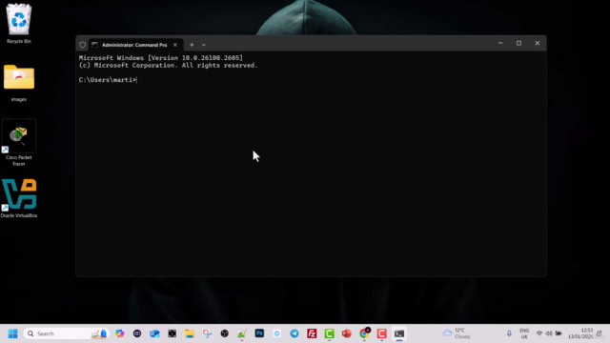The width and height of the screenshot is (610, 343).
Task: Open FileZilla from the taskbar
Action: (x=312, y=333)
